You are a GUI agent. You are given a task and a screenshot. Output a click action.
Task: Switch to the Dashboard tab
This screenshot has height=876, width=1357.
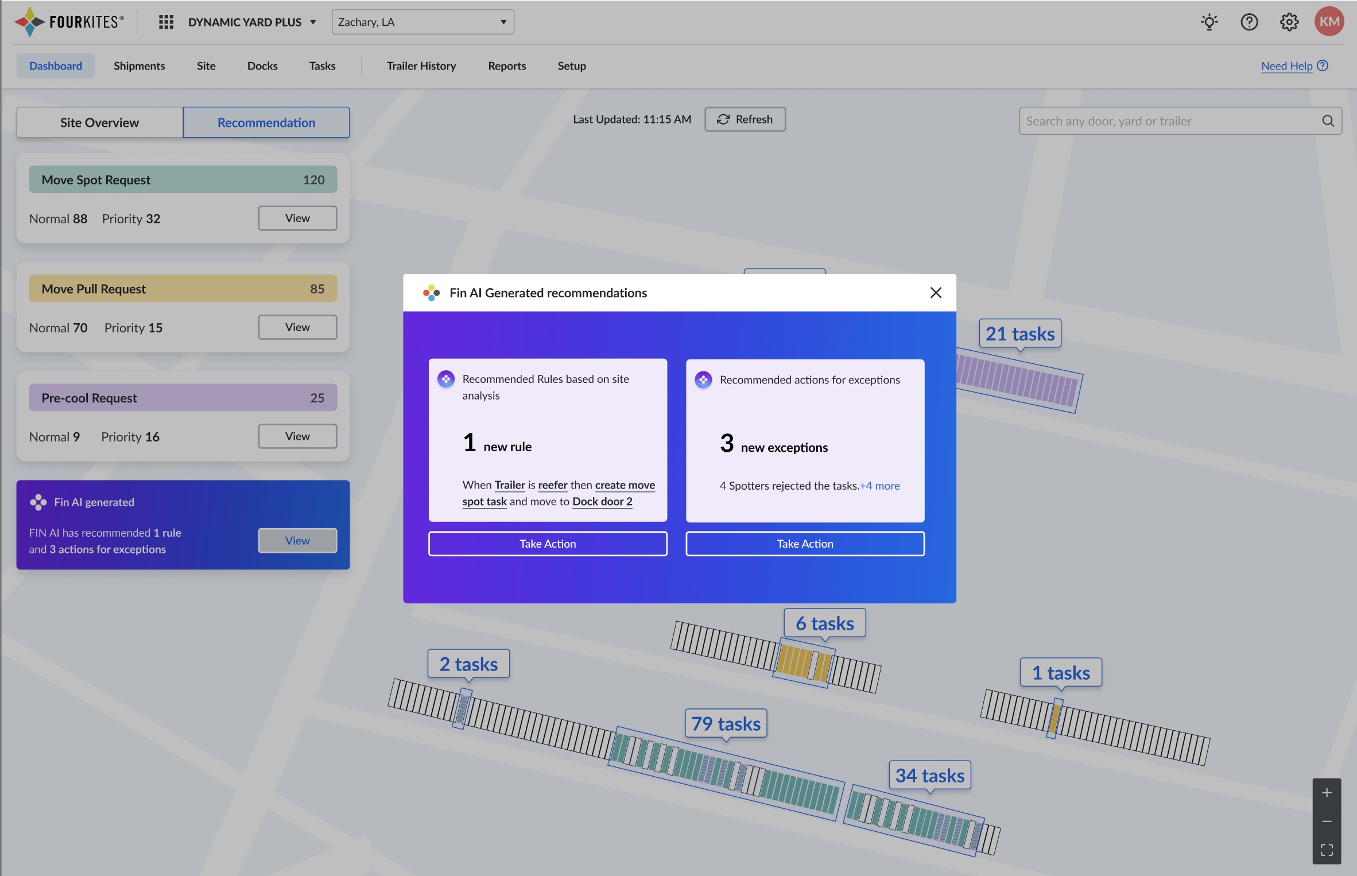(x=56, y=65)
